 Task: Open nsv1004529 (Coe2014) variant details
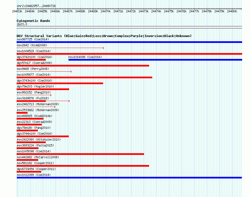coord(34,51)
